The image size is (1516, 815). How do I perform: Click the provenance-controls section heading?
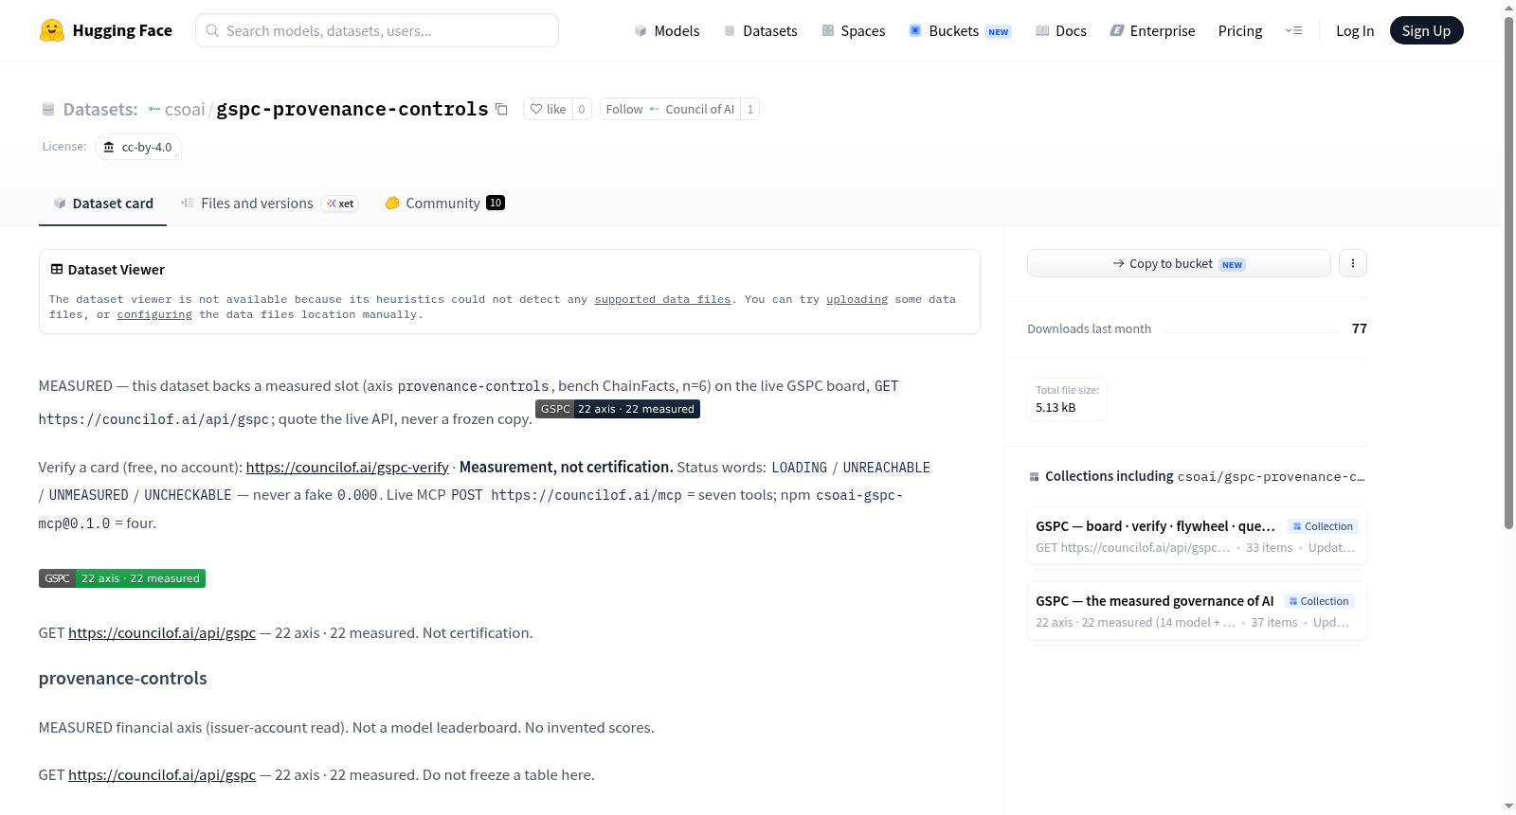pyautogui.click(x=123, y=679)
